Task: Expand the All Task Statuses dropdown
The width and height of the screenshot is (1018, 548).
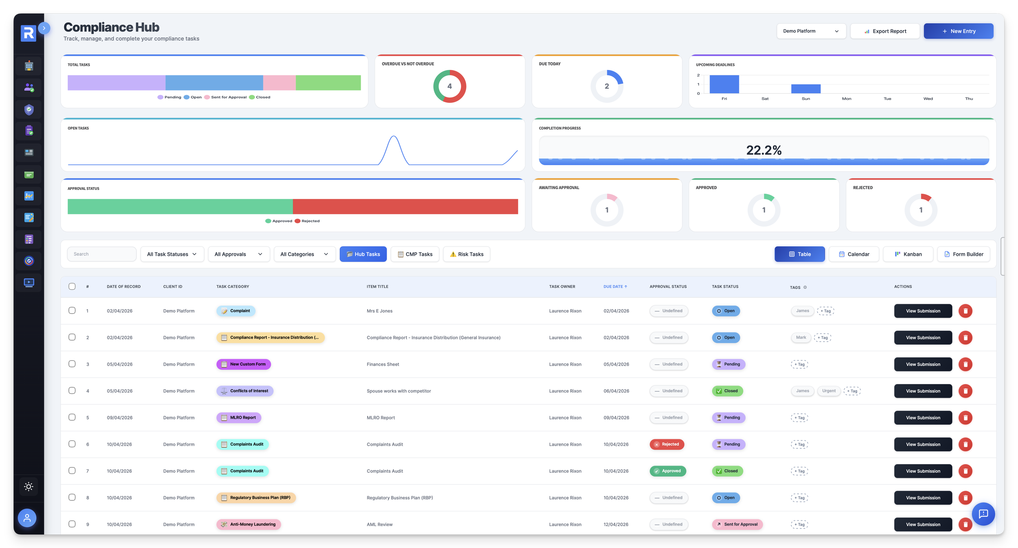Action: pos(171,254)
